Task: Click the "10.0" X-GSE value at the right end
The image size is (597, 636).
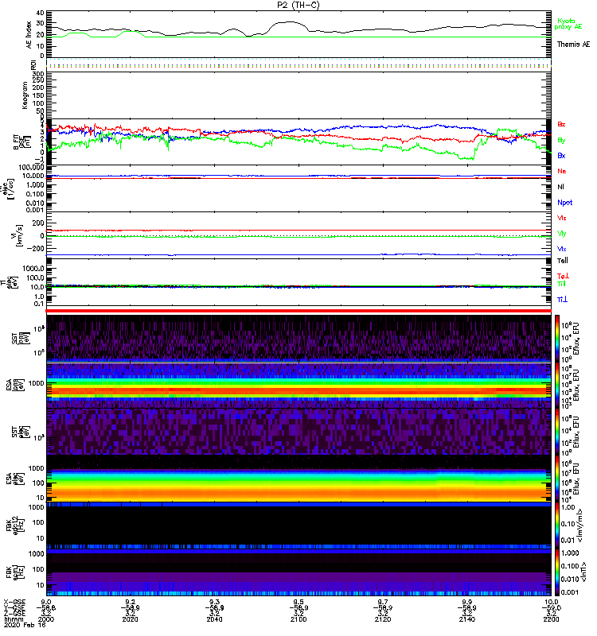Action: 551,602
